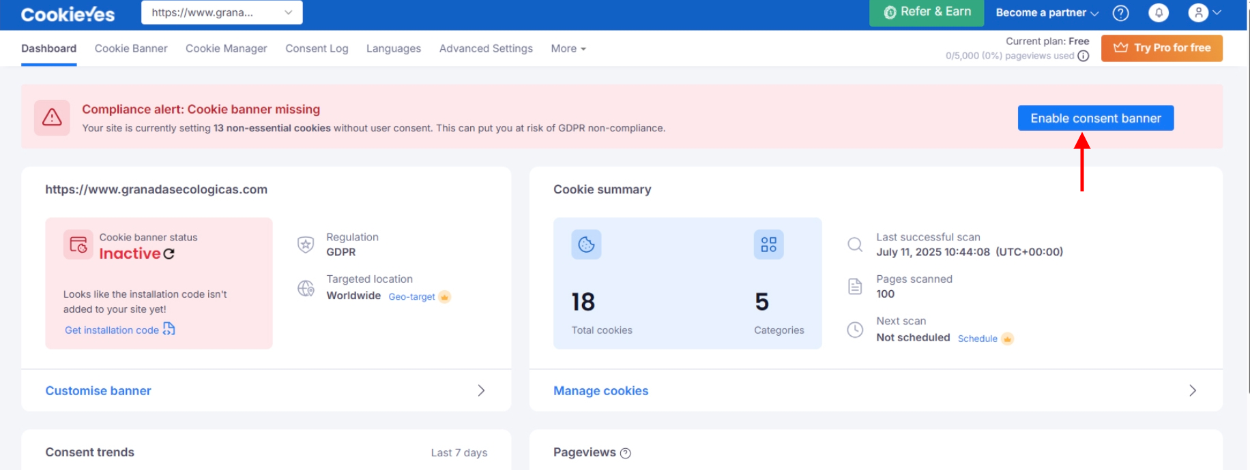
Task: Click the categories grid icon
Action: click(x=768, y=245)
